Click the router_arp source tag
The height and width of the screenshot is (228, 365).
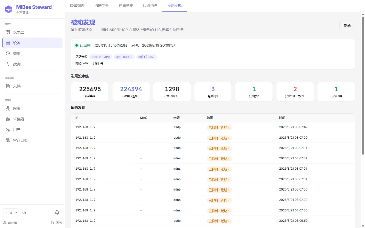point(101,57)
